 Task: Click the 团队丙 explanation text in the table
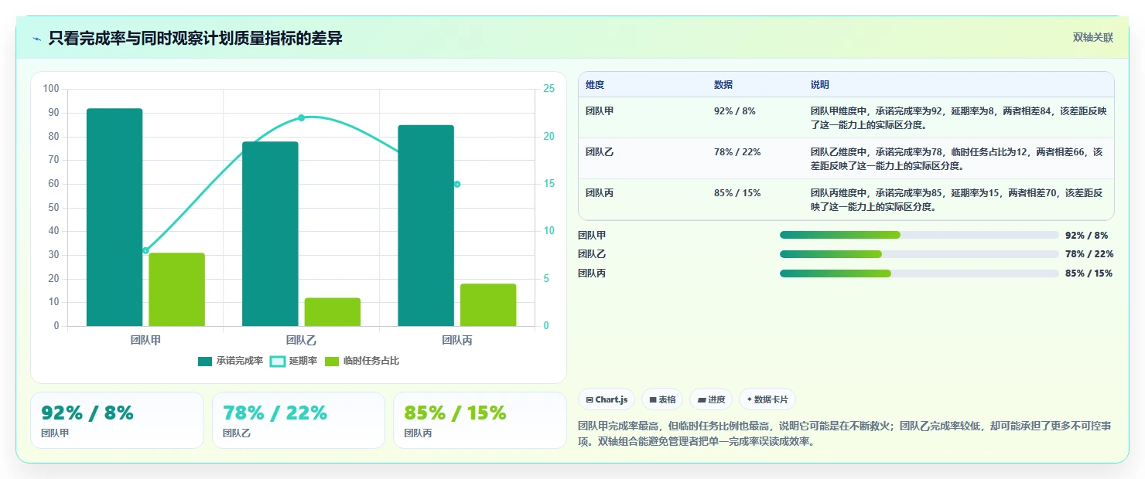(956, 199)
